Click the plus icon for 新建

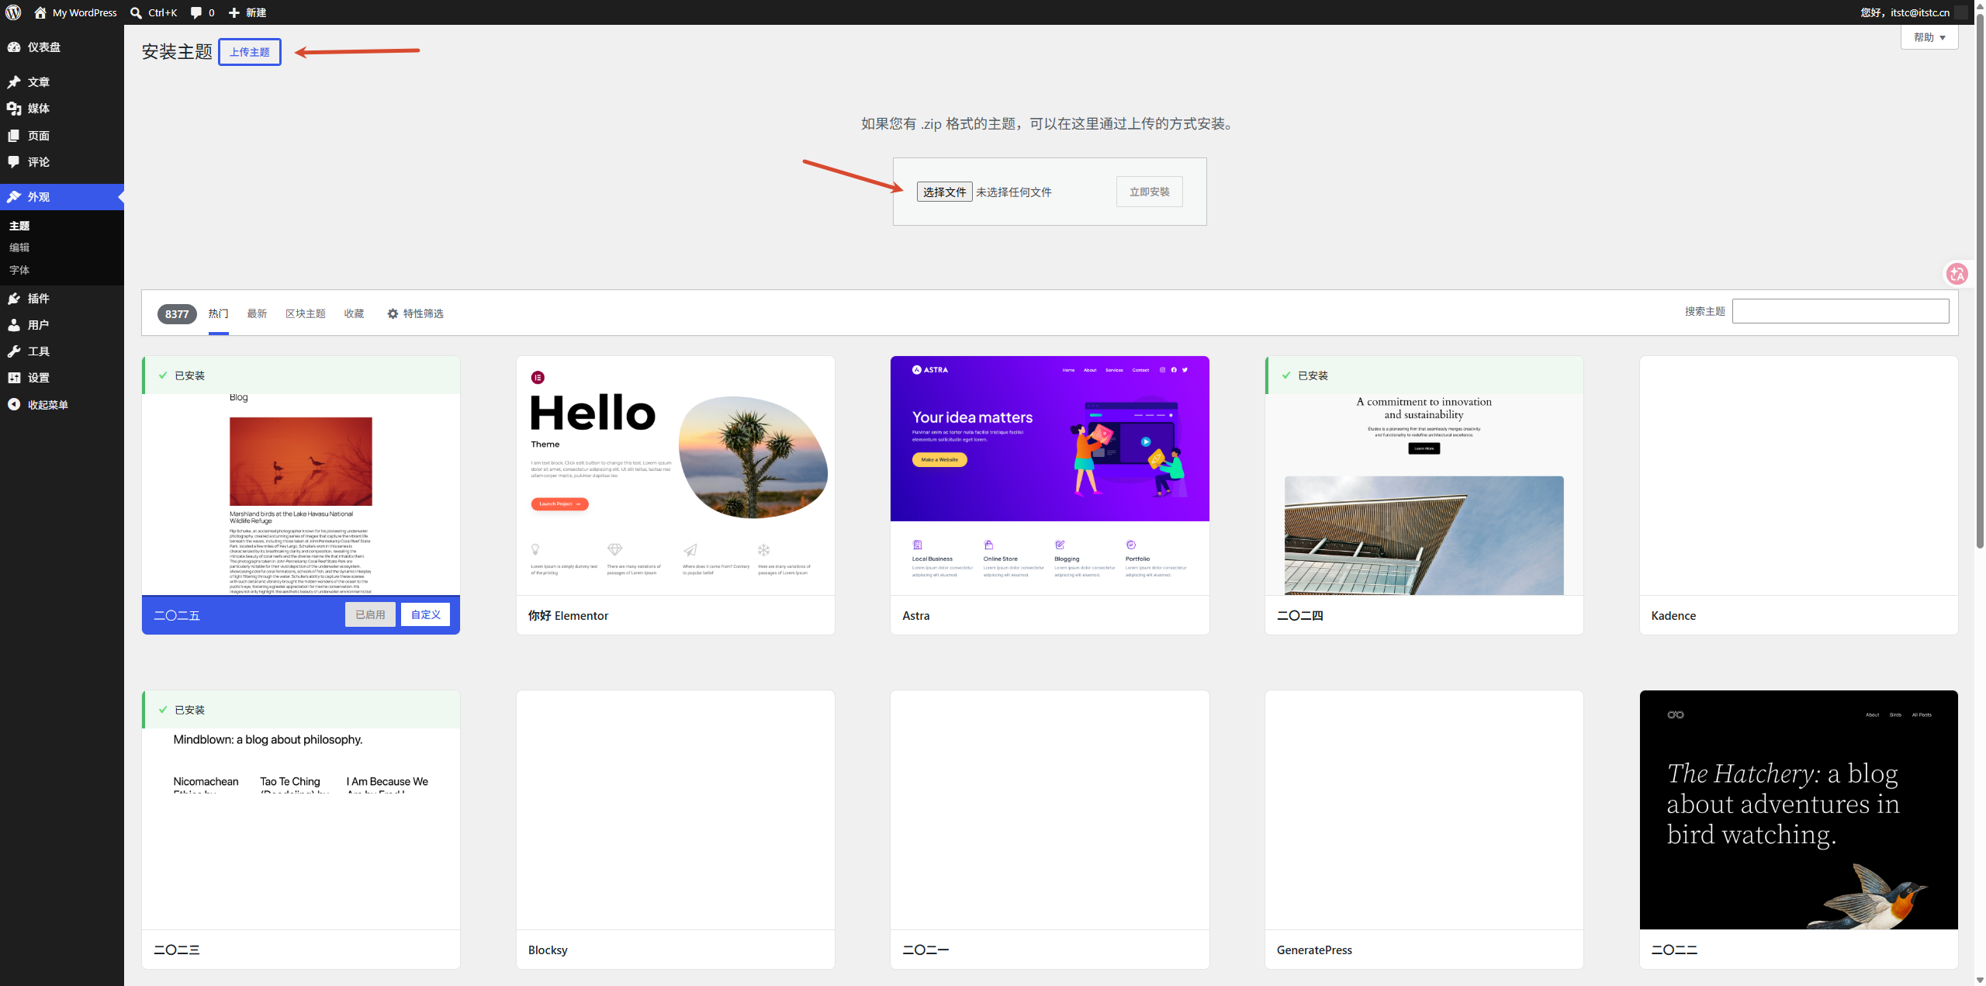(234, 12)
